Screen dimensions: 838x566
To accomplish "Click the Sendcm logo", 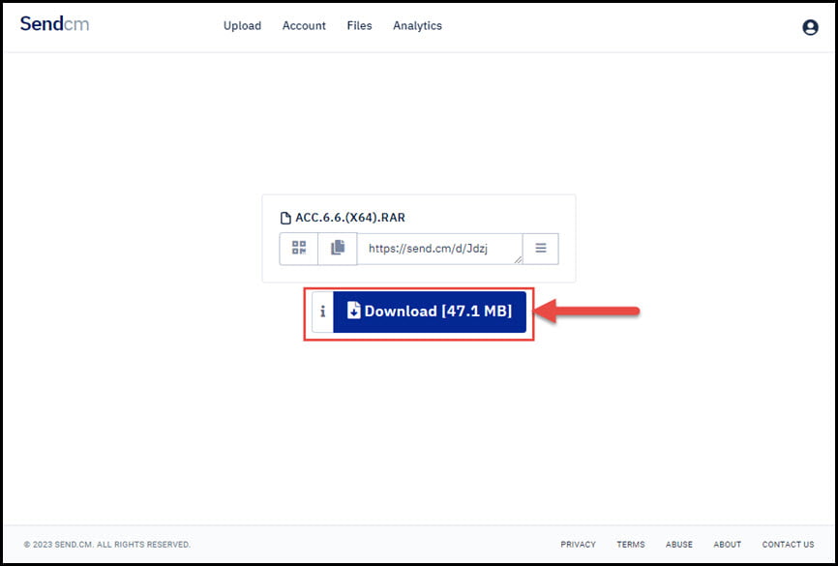I will tap(54, 24).
